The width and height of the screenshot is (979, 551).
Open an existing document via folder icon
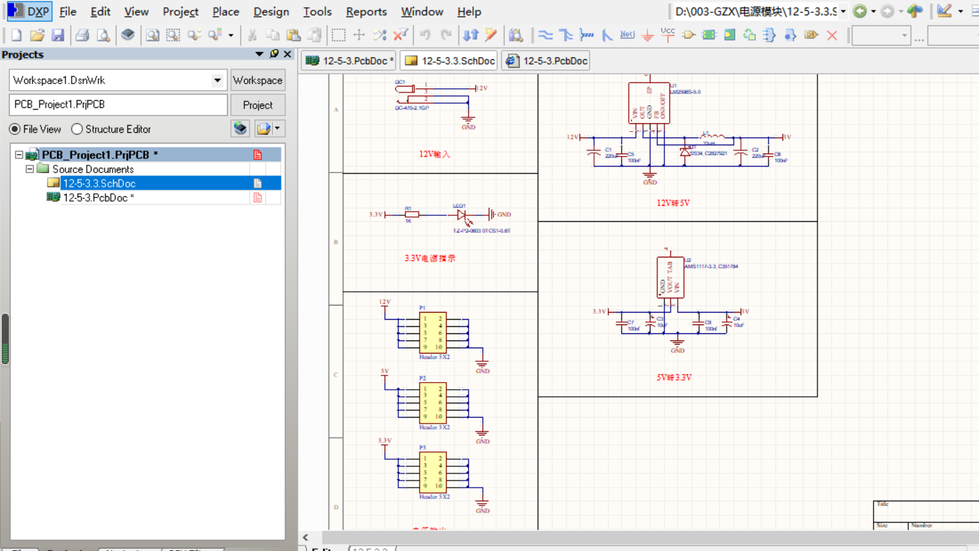pos(37,35)
